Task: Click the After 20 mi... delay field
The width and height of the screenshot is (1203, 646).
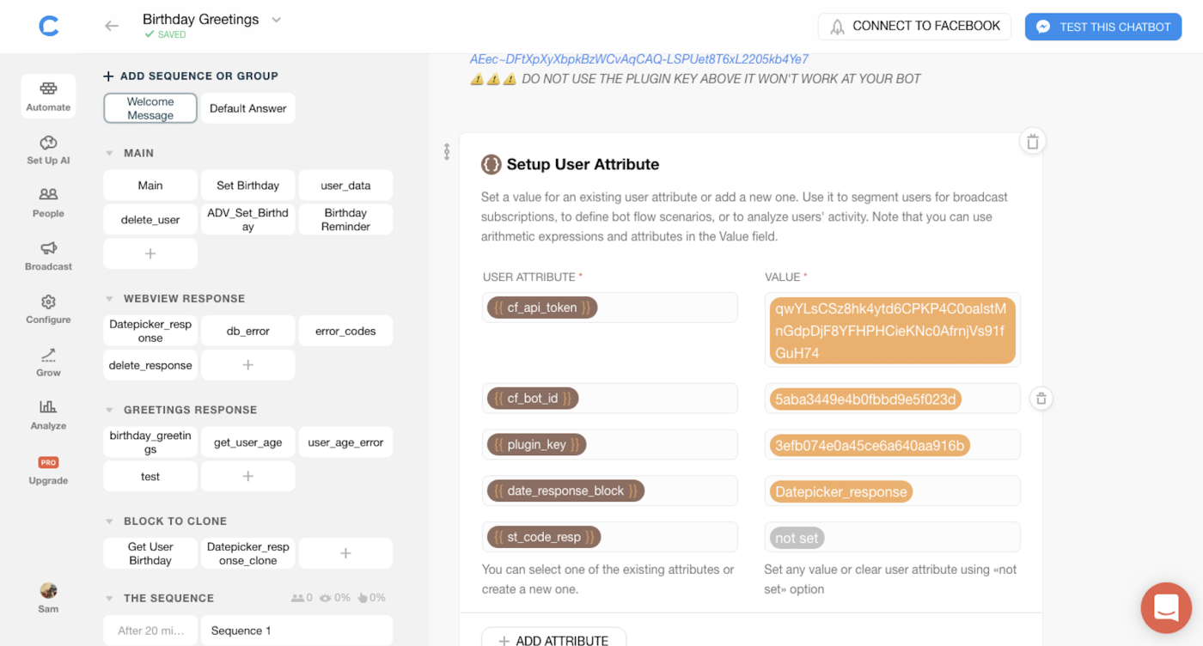Action: (x=150, y=631)
